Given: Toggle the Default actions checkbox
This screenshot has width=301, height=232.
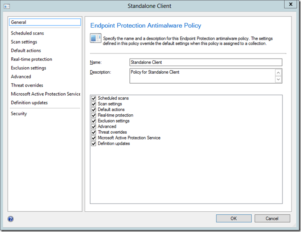Looking at the screenshot, I should tap(94, 110).
